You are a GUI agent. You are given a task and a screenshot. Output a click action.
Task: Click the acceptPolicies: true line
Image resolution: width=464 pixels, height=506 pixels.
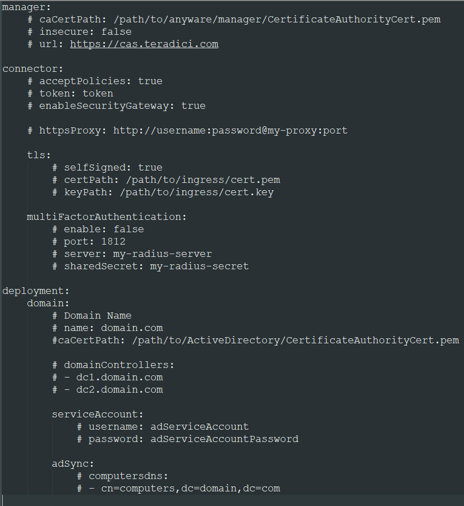click(x=95, y=81)
